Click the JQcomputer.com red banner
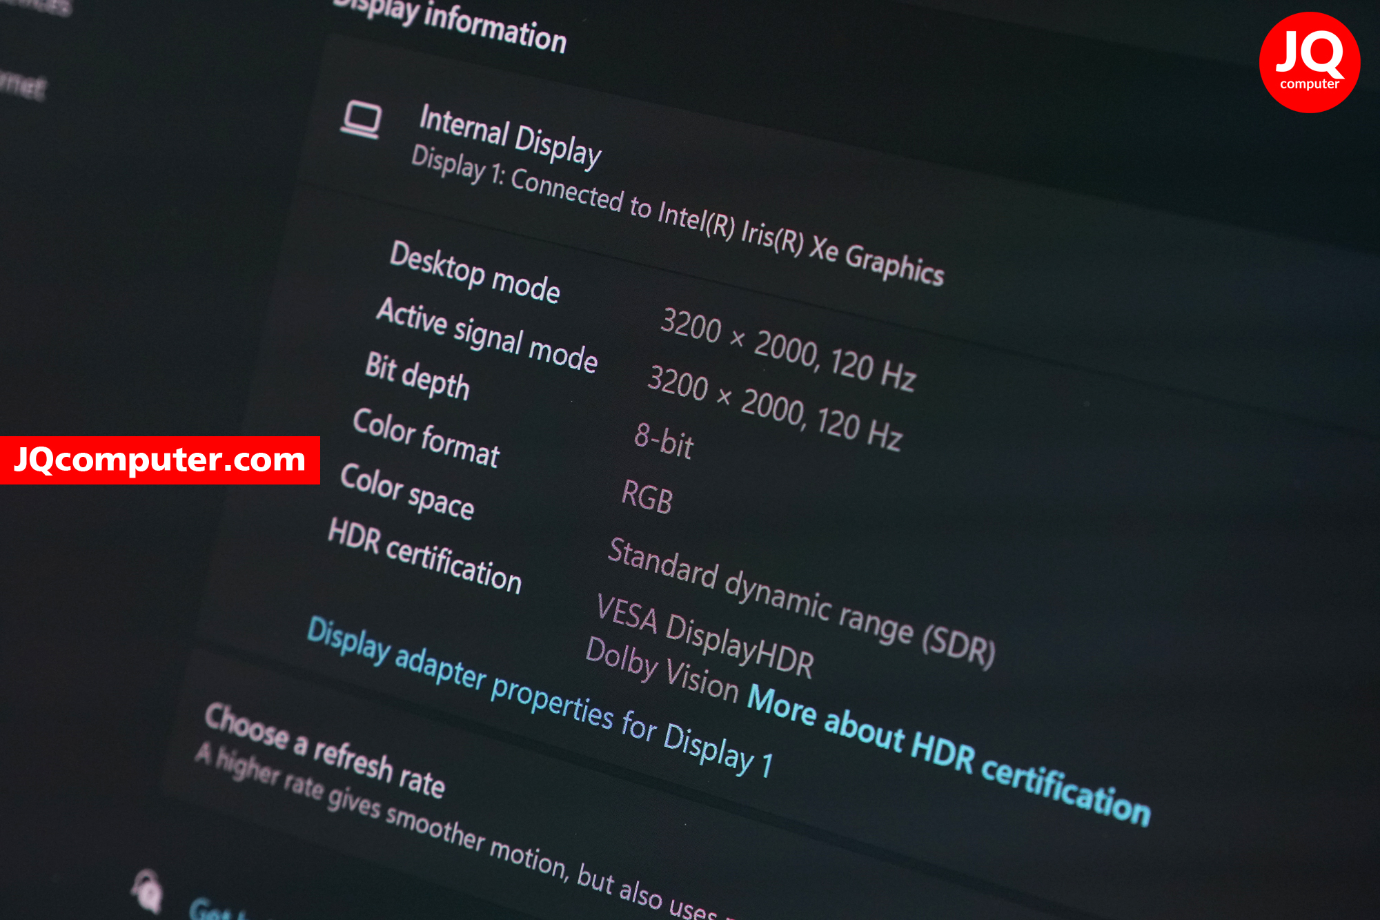 point(159,460)
